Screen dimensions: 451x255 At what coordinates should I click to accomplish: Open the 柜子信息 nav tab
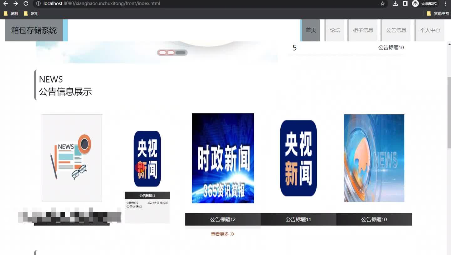[363, 30]
